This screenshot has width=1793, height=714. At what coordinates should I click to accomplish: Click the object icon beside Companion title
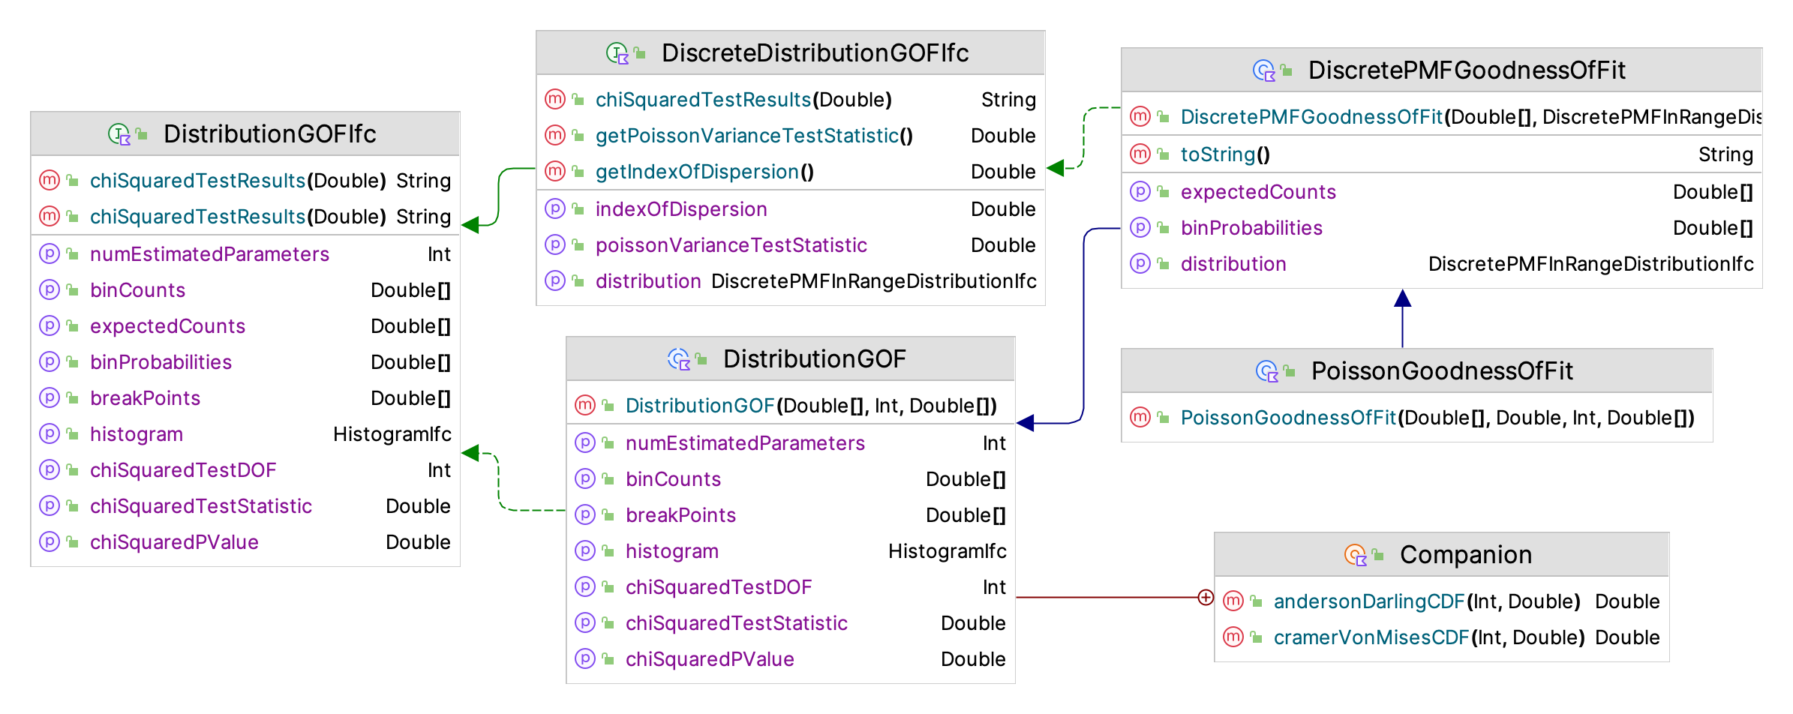coord(1356,555)
